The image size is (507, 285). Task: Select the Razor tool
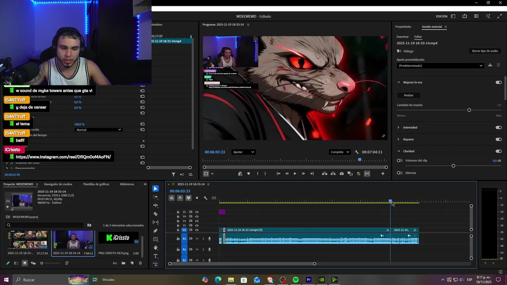point(156,214)
